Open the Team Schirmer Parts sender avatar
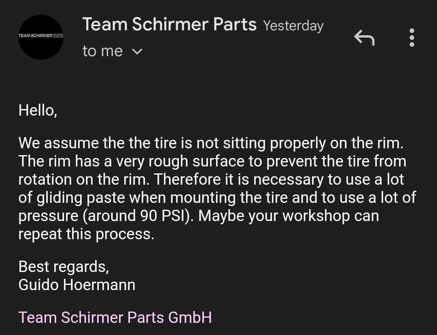The image size is (437, 335). tap(41, 37)
